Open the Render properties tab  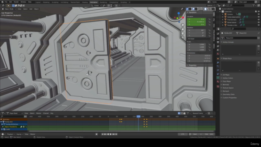[x=218, y=38]
